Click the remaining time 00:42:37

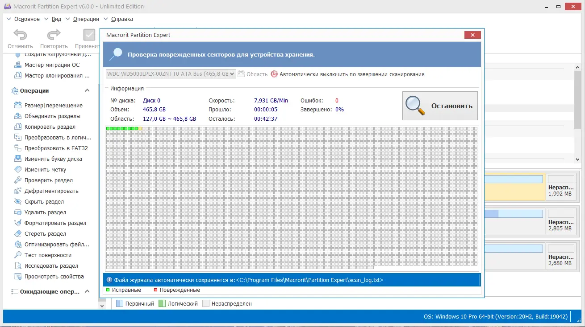point(266,119)
